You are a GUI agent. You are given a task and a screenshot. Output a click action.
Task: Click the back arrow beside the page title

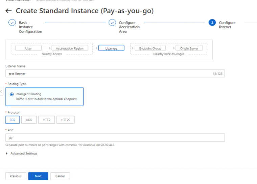tap(8, 11)
